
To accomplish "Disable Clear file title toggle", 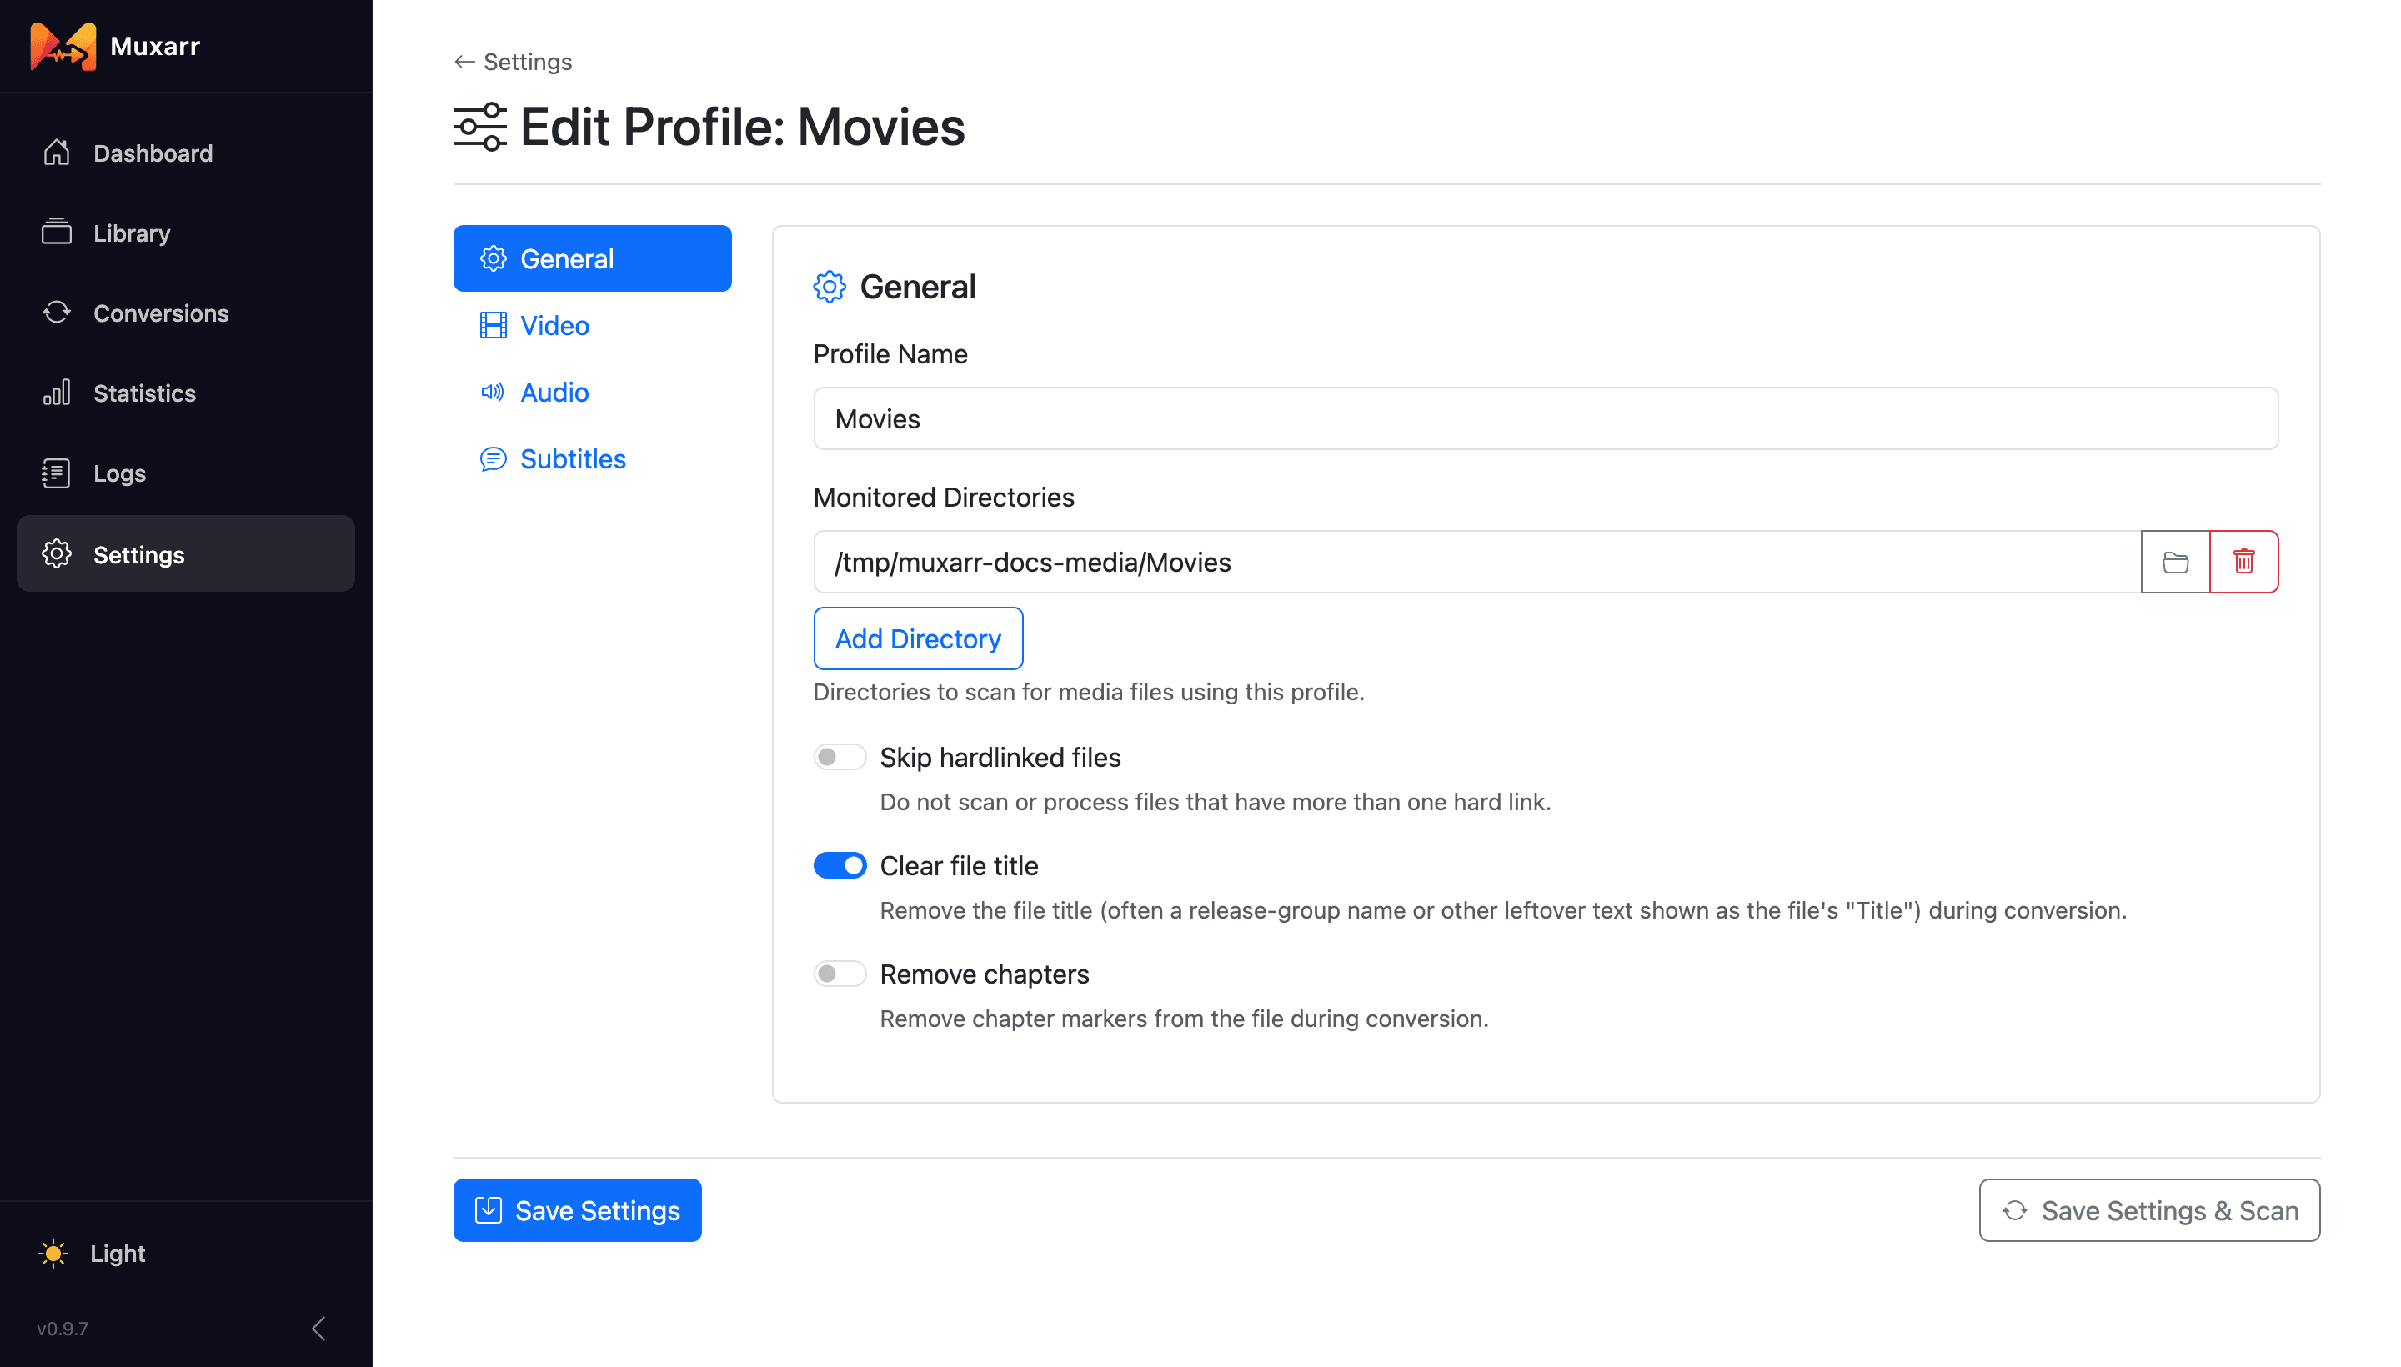I will click(840, 864).
